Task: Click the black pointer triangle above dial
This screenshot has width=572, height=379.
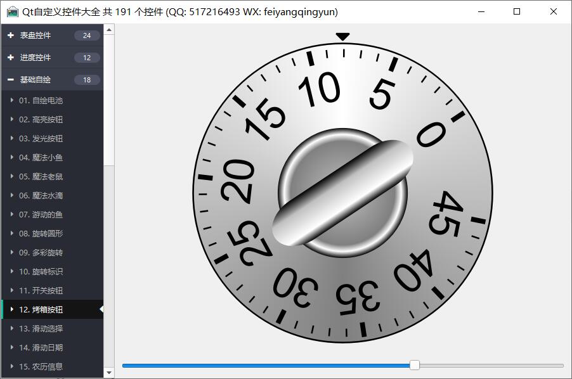Action: (x=342, y=37)
